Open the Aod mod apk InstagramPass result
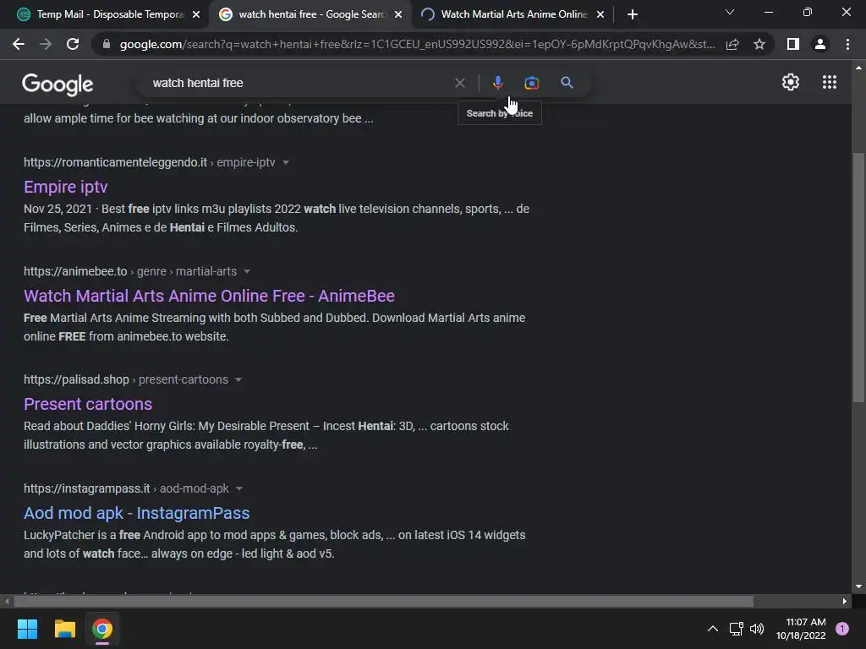 click(x=136, y=513)
